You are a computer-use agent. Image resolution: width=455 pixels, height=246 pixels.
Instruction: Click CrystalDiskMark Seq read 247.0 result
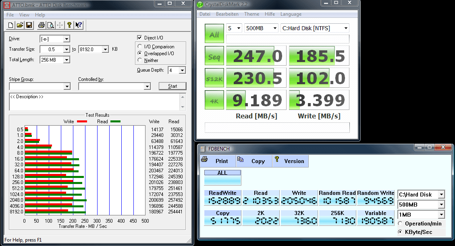pos(256,56)
